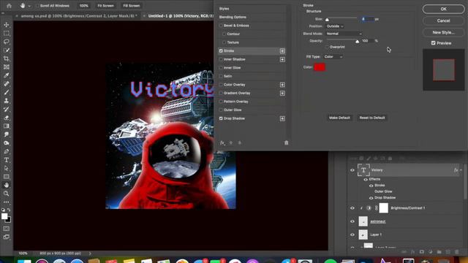Open the fx menu at dialog bottom
Screen dimensions: 468x263
point(222,143)
